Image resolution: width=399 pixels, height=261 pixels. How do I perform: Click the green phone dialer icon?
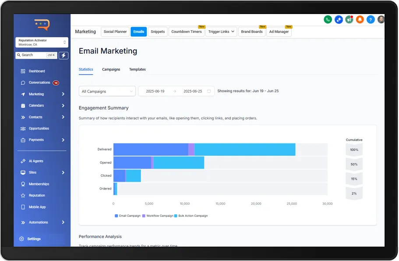(x=328, y=19)
